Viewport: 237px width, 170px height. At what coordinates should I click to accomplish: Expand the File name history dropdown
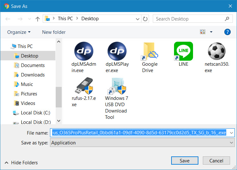click(x=231, y=133)
